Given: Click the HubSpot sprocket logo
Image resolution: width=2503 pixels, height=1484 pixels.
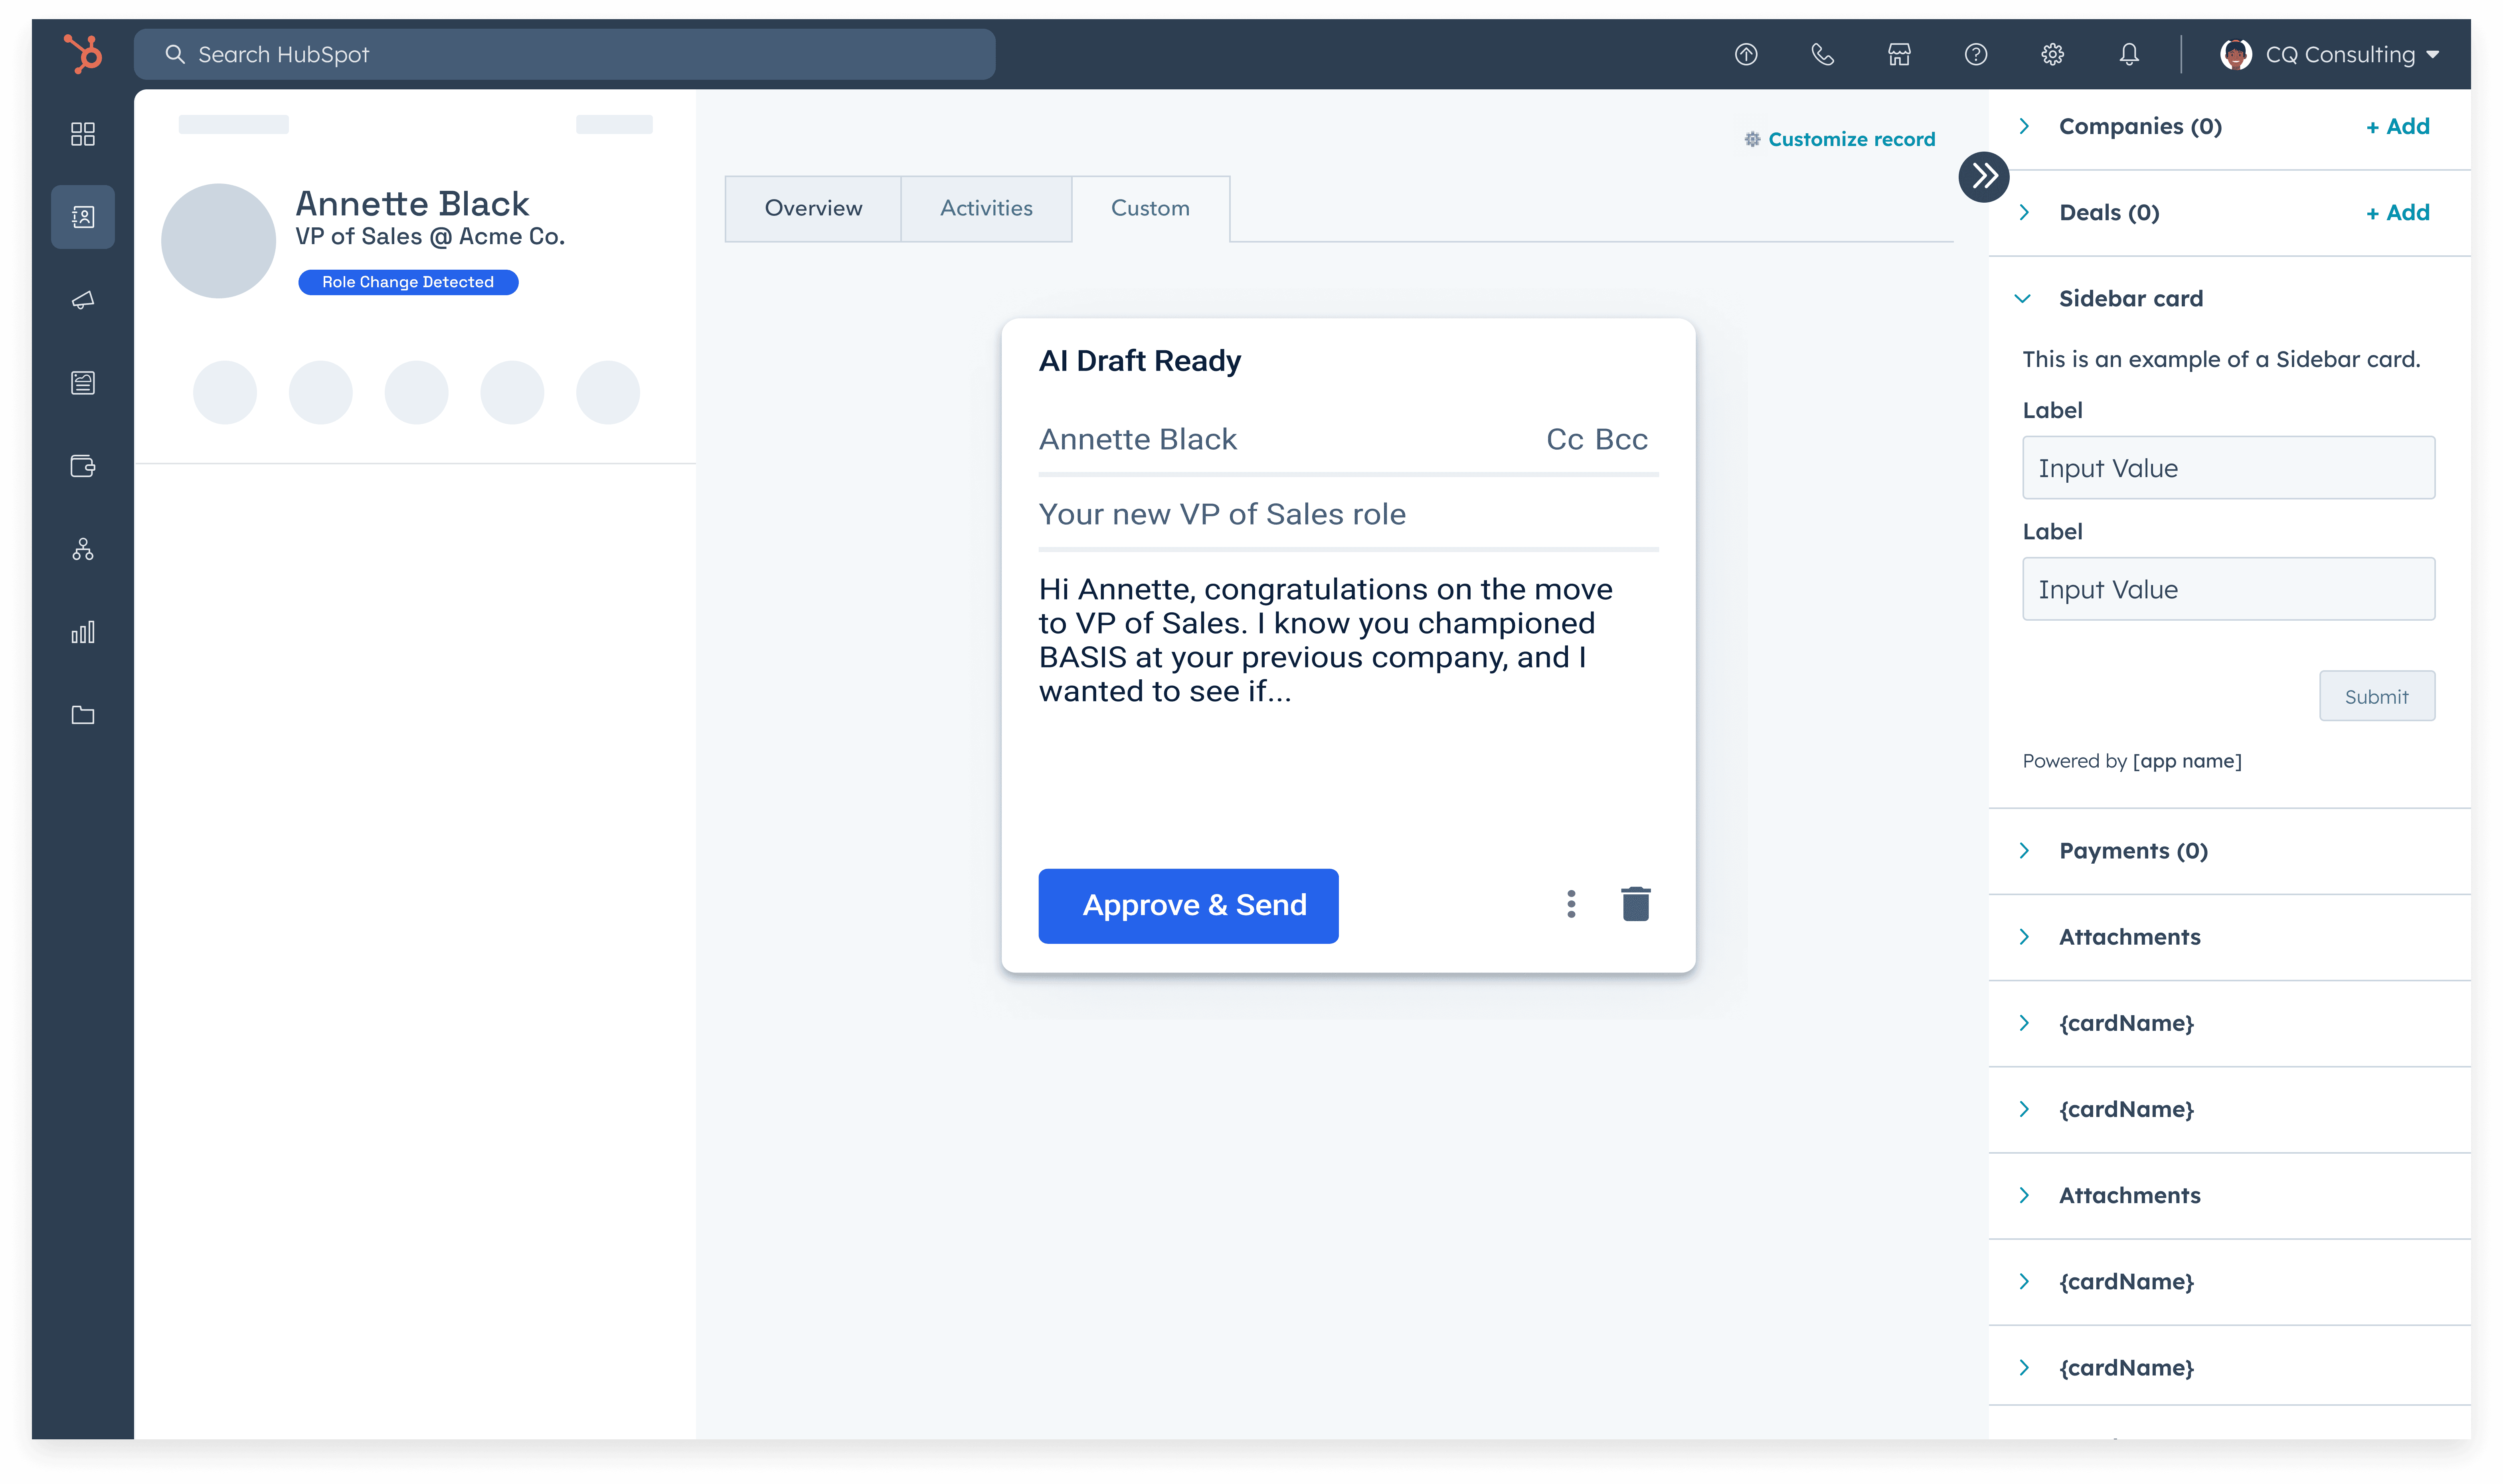Looking at the screenshot, I should [x=83, y=53].
